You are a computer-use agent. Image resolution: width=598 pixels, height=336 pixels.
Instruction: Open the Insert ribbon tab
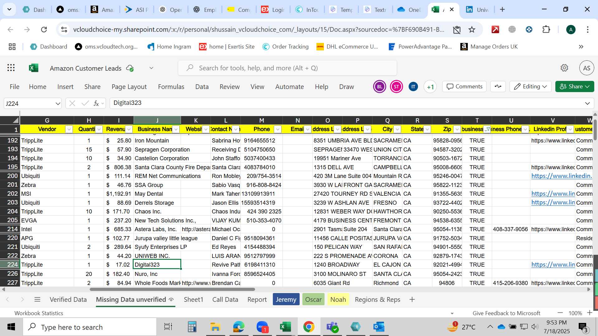65,87
